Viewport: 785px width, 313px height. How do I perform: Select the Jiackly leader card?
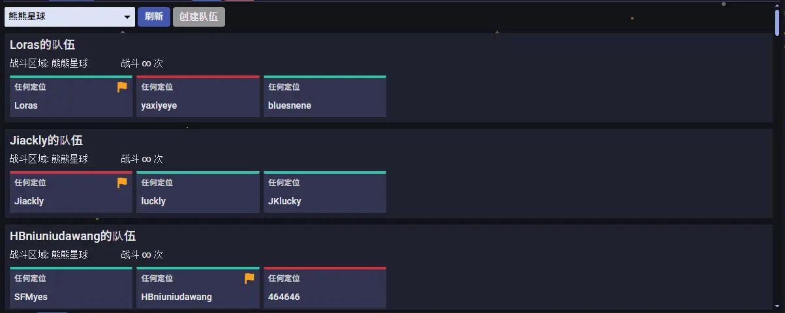coord(71,192)
